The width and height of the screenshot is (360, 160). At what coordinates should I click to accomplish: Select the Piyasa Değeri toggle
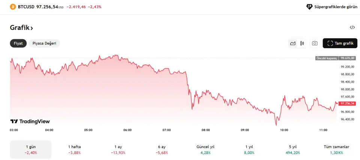44,43
